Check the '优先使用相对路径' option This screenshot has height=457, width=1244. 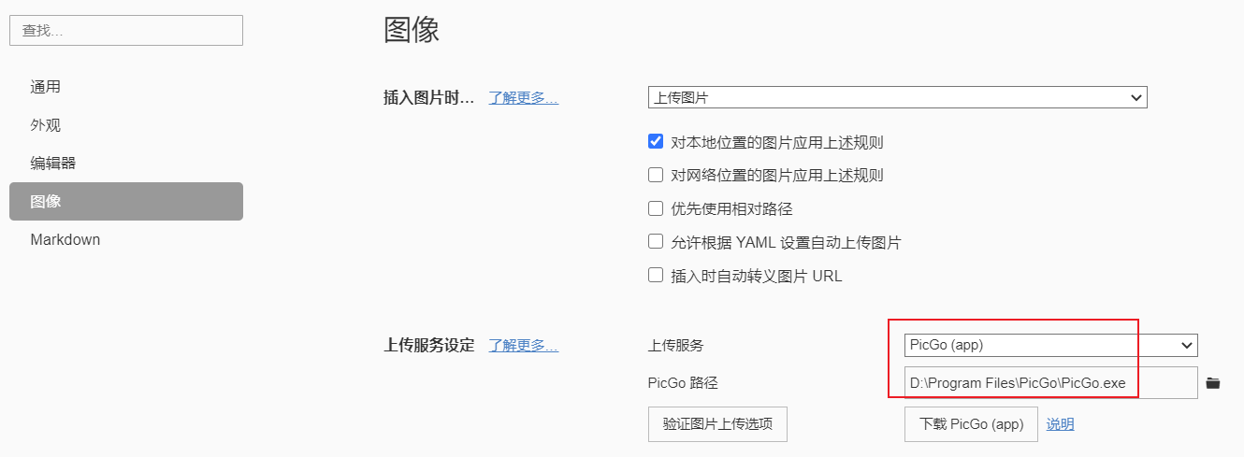(x=656, y=208)
